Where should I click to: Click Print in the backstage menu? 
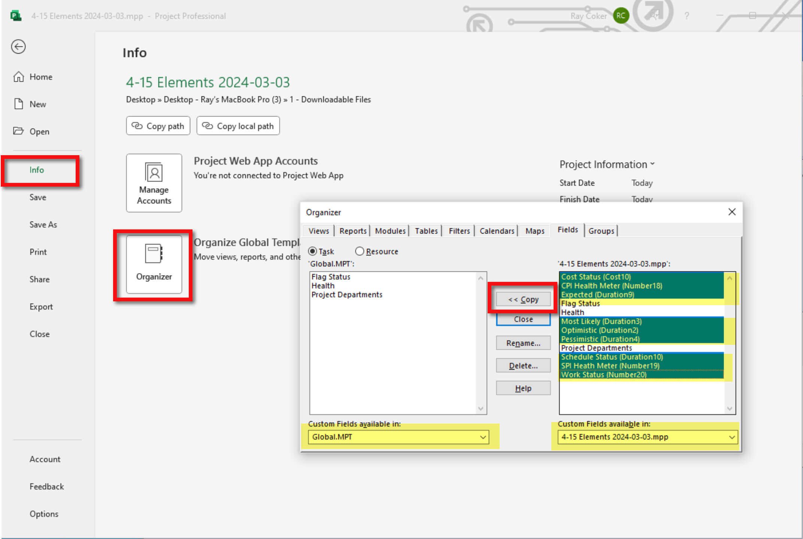38,252
